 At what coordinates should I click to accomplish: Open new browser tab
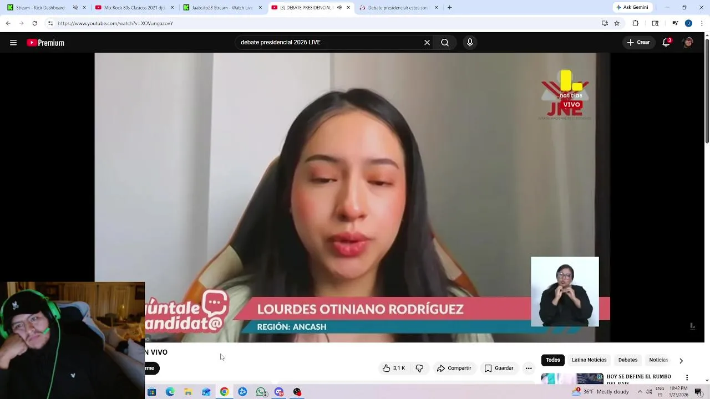click(449, 8)
